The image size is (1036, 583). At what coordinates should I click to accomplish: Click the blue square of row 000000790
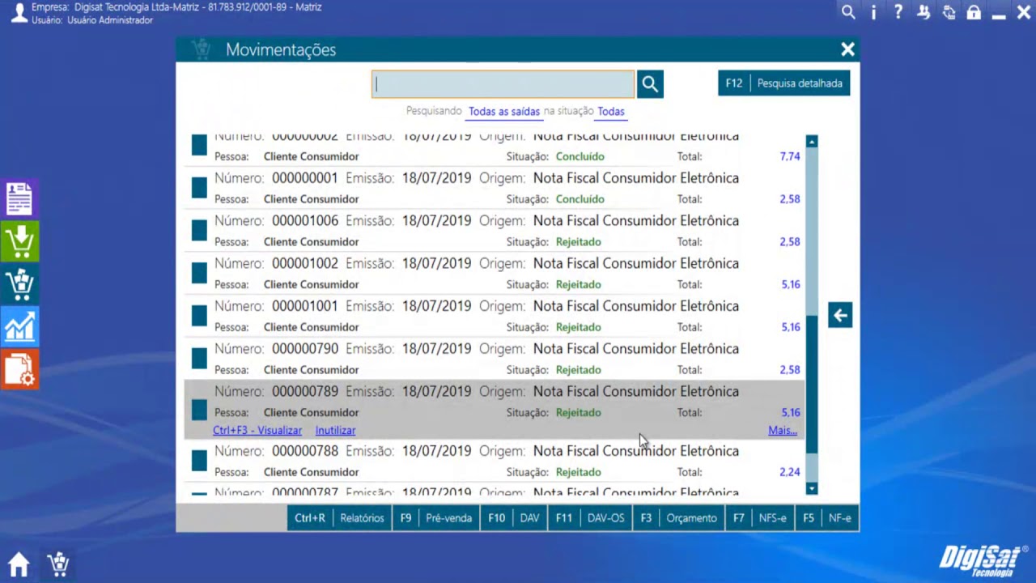tap(199, 359)
